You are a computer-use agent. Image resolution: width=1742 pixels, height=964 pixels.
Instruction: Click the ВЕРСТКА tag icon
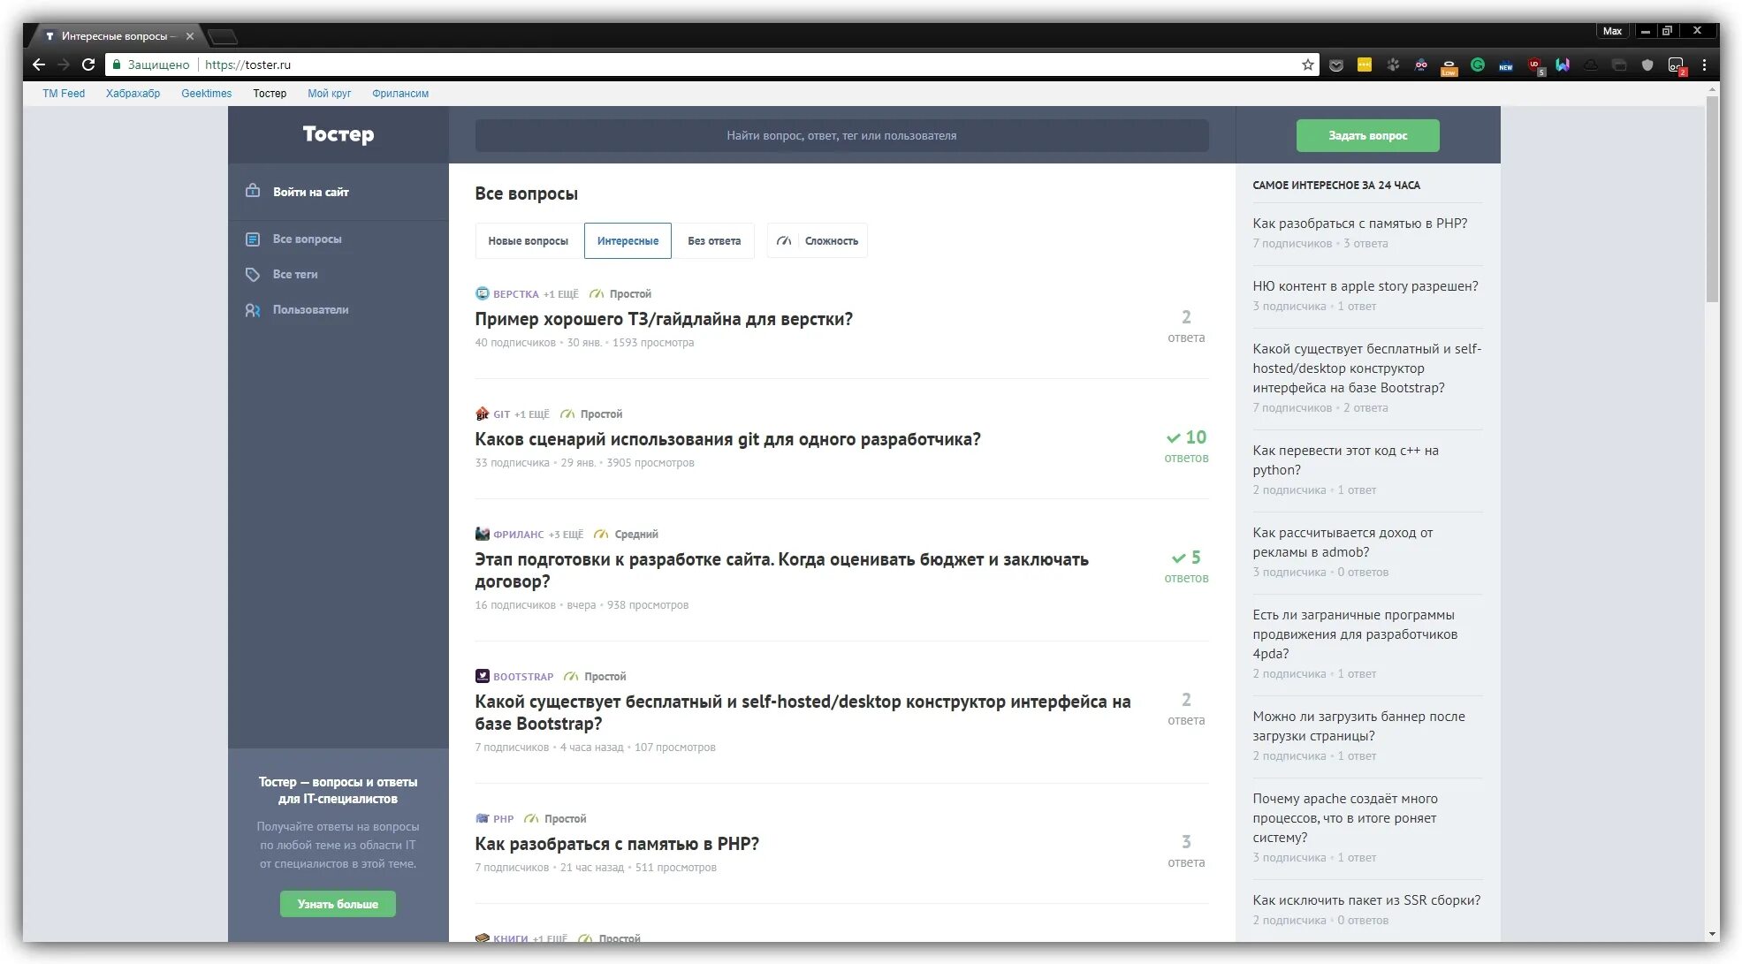click(x=482, y=293)
